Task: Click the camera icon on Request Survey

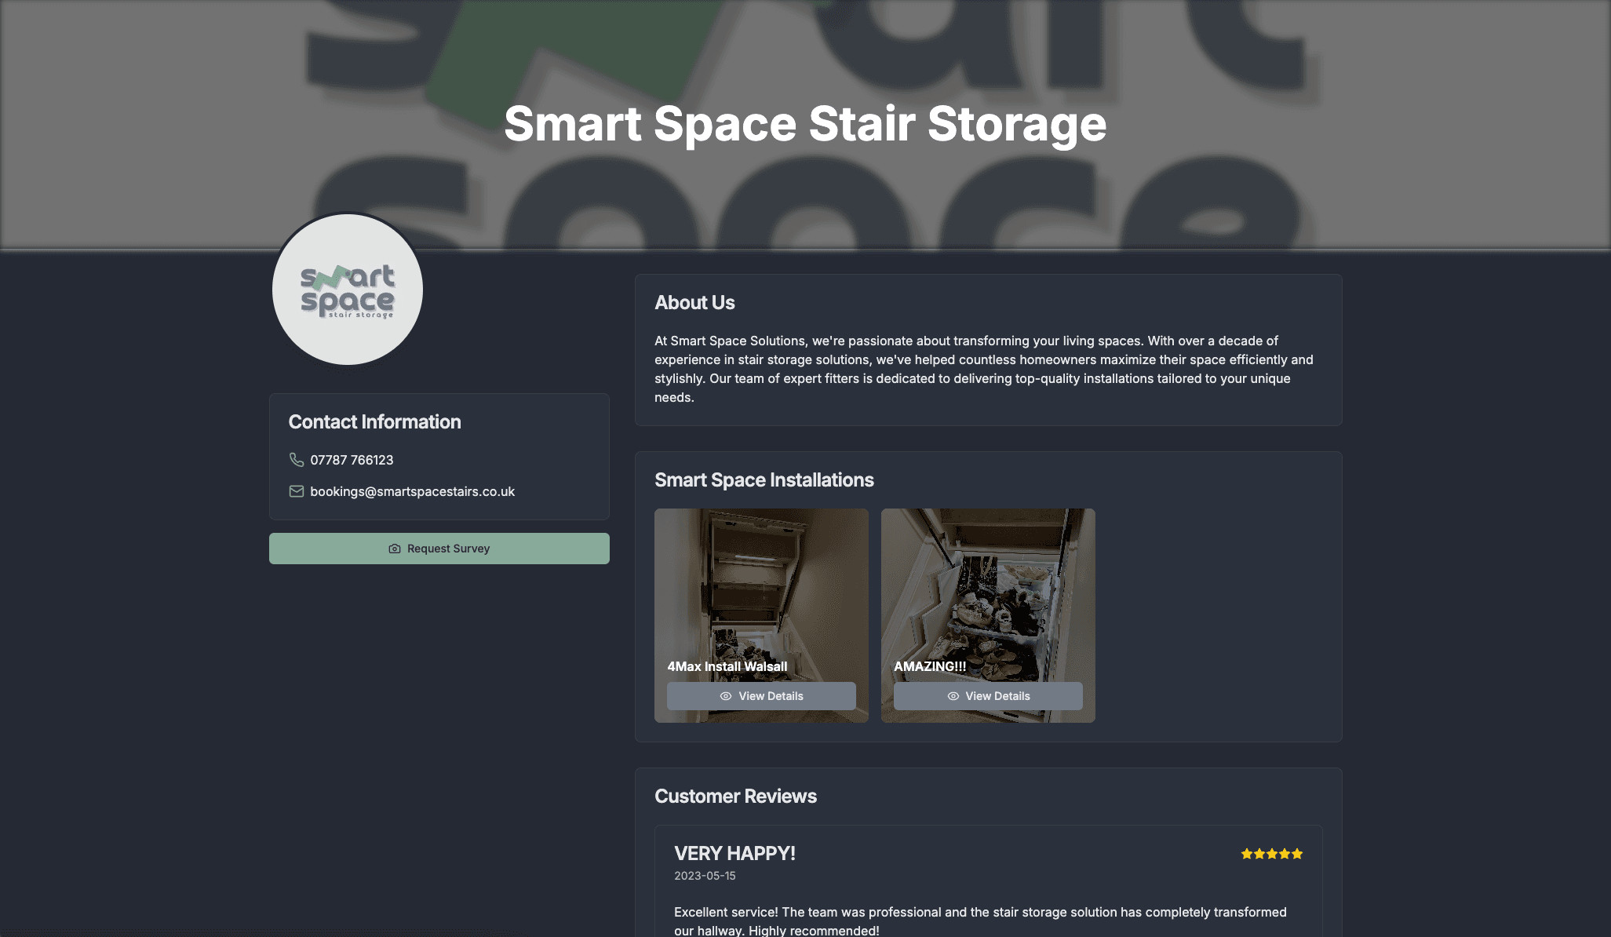Action: click(395, 549)
